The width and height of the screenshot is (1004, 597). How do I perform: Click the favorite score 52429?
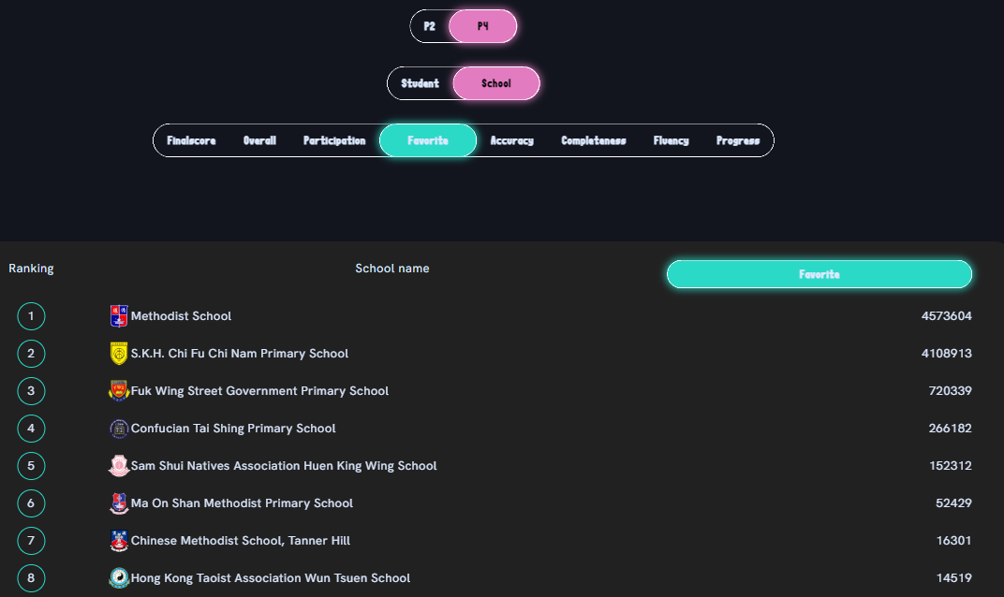953,502
